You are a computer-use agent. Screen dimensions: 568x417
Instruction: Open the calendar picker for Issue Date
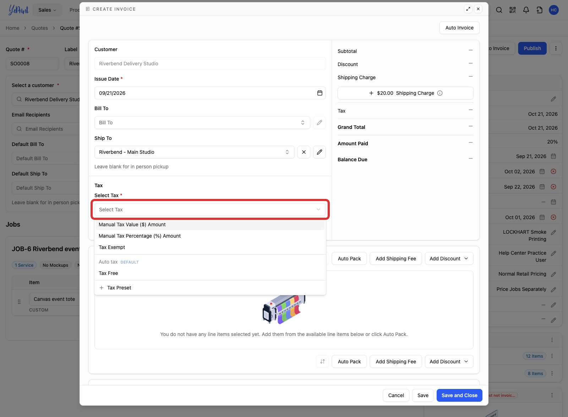320,93
